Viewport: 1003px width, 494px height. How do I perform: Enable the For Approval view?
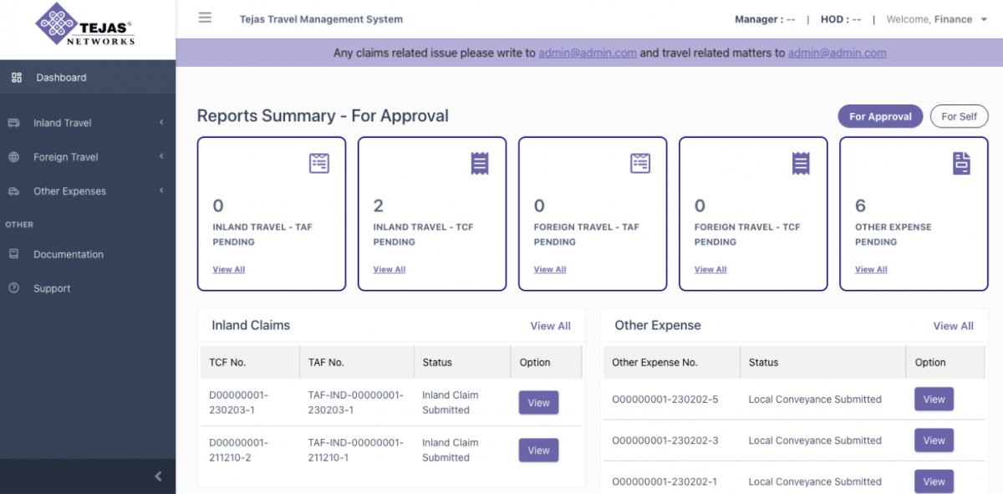point(880,116)
